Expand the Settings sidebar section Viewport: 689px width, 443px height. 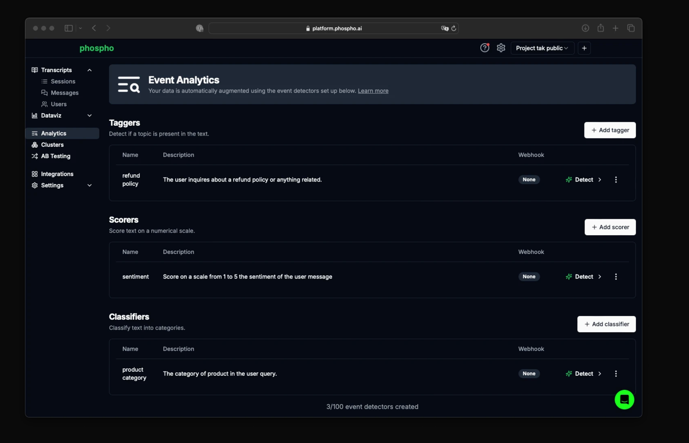(x=90, y=185)
